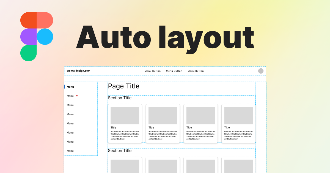The height and width of the screenshot is (173, 330).
Task: Click the Page Title heading
Action: [124, 86]
